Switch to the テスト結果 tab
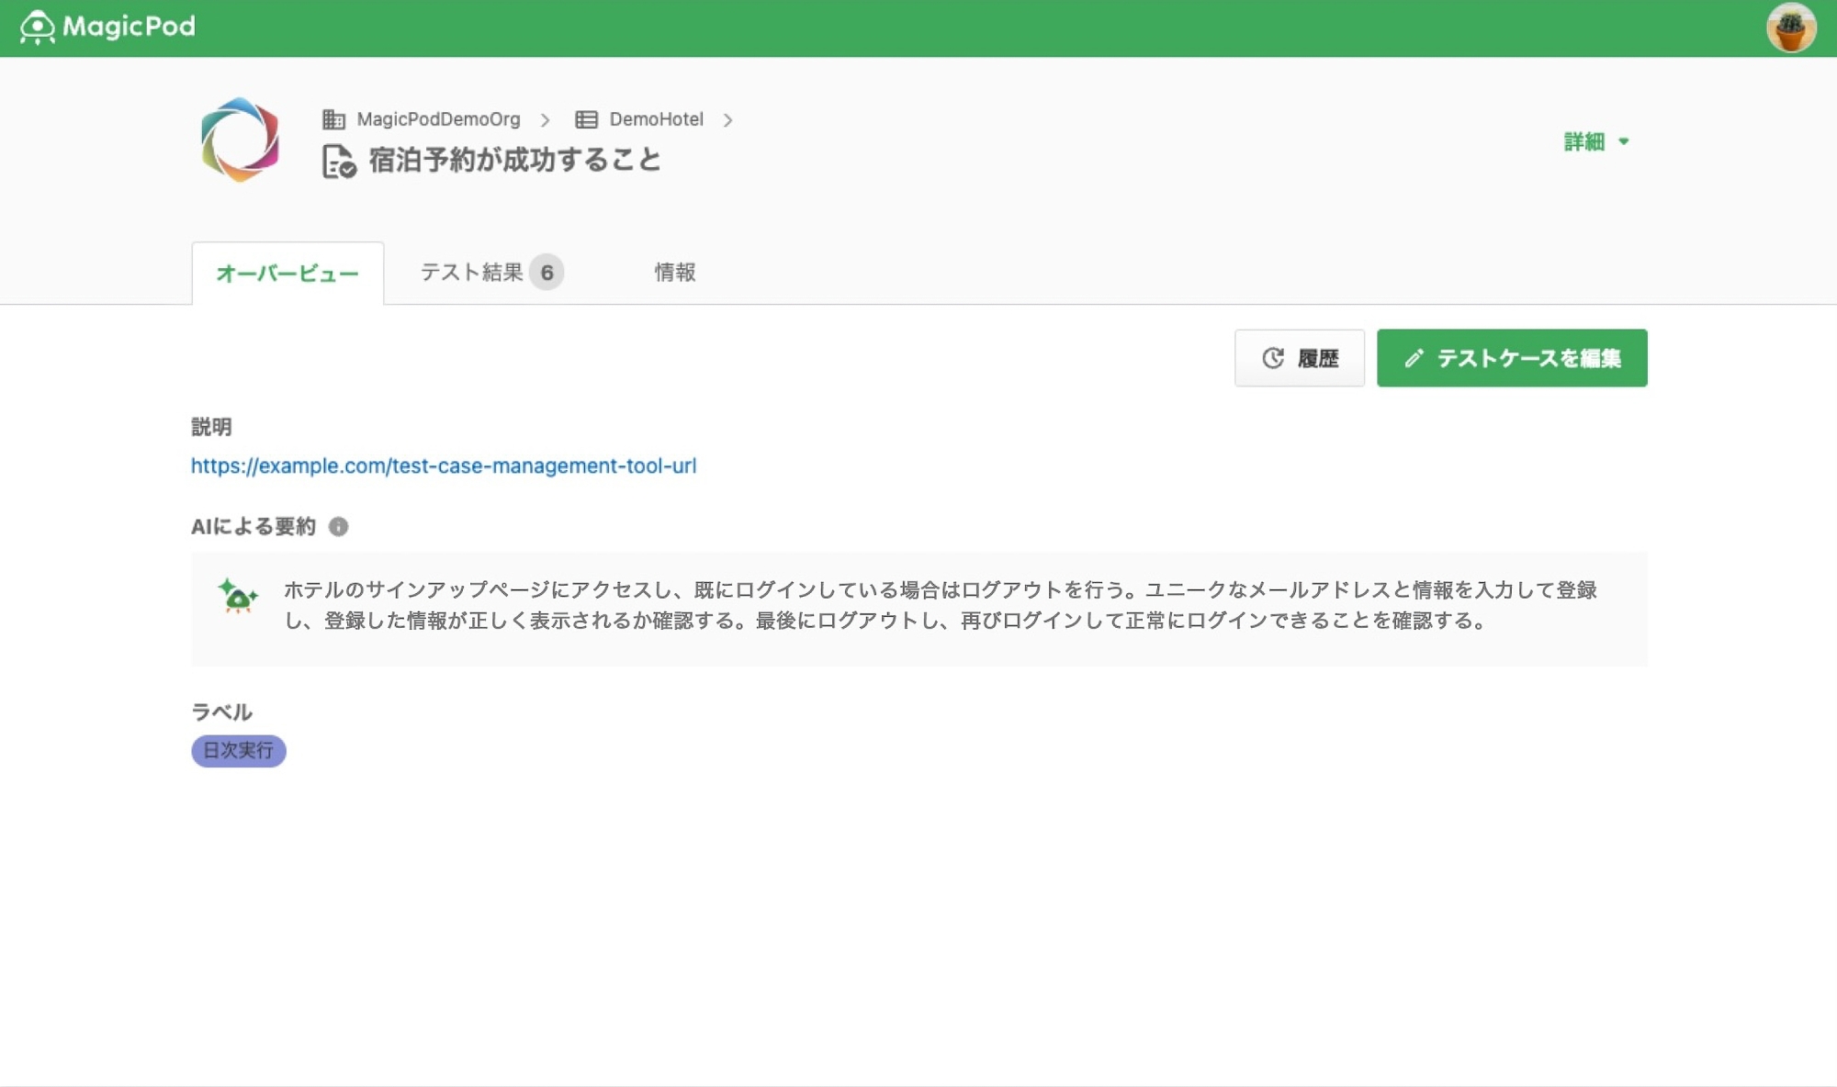The height and width of the screenshot is (1087, 1837). (x=471, y=273)
